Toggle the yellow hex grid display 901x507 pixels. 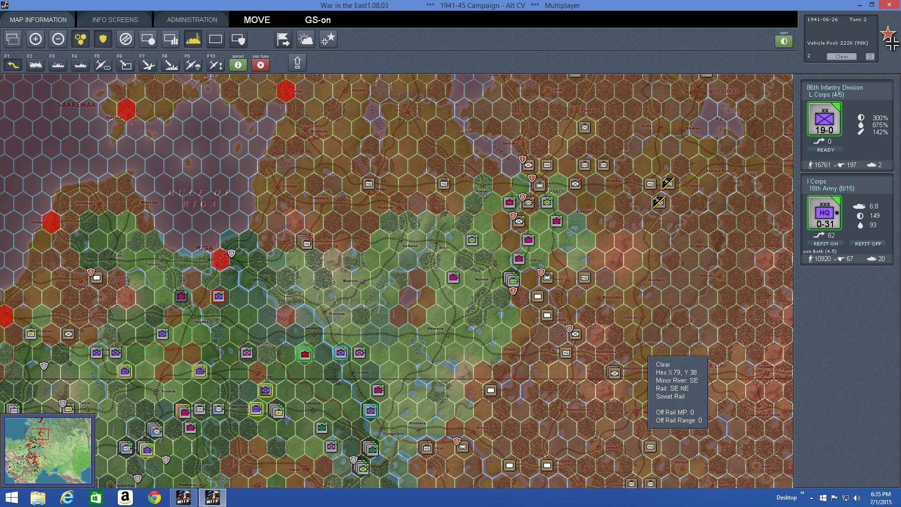pyautogui.click(x=81, y=39)
